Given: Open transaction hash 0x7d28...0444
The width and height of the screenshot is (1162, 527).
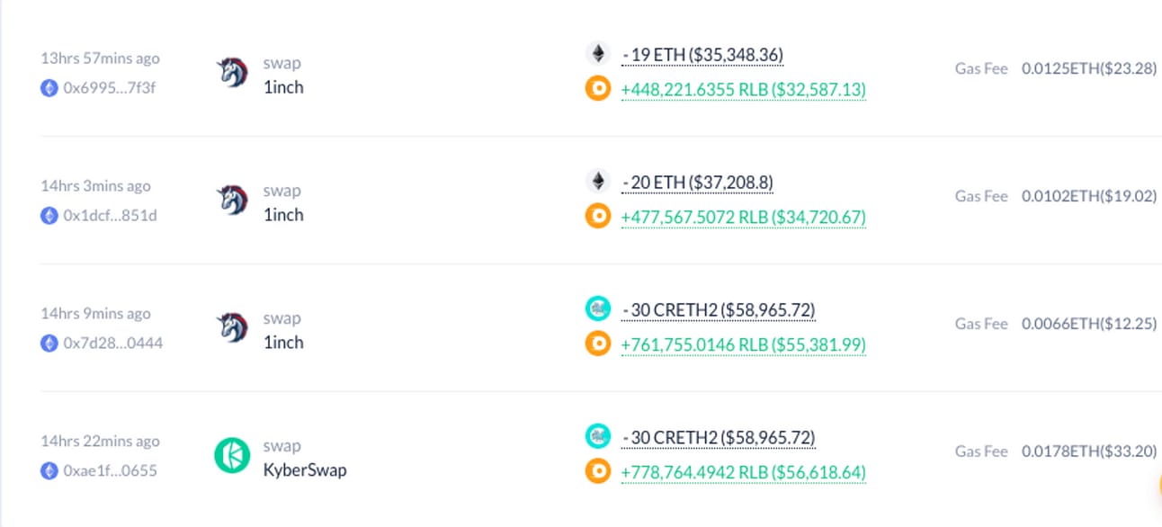Looking at the screenshot, I should point(112,343).
